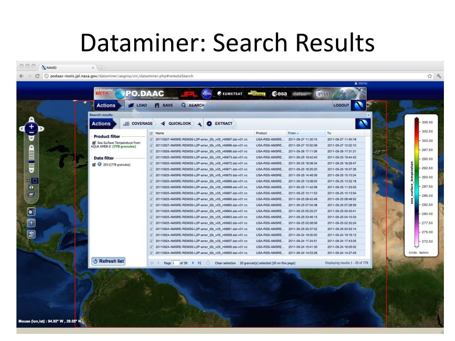Image resolution: width=455 pixels, height=341 pixels.
Task: Click the Refresh list button
Action: 108,261
